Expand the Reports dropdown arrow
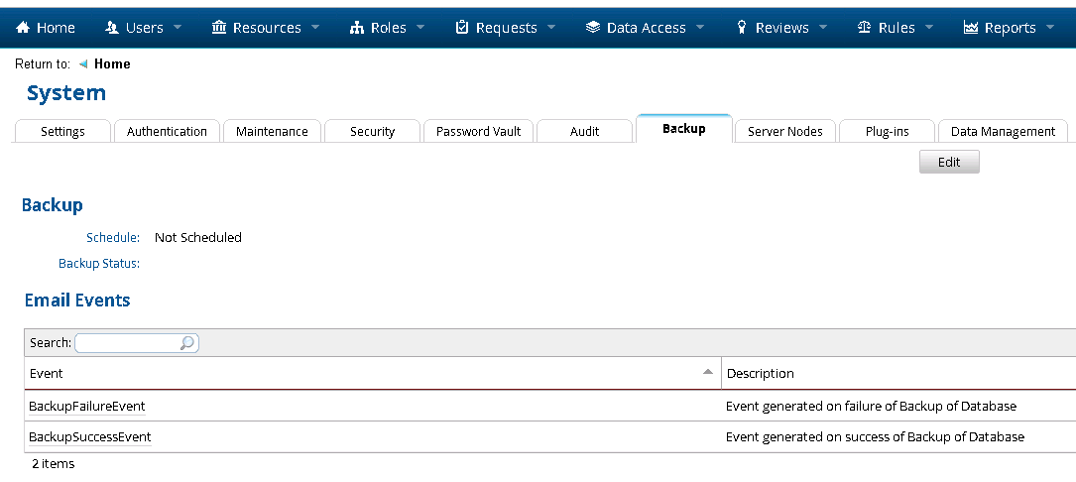Image resolution: width=1076 pixels, height=482 pixels. (x=1050, y=28)
